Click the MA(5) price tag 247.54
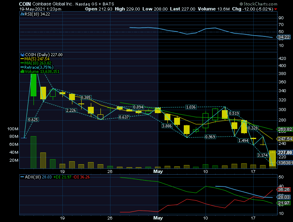 [x=285, y=139]
